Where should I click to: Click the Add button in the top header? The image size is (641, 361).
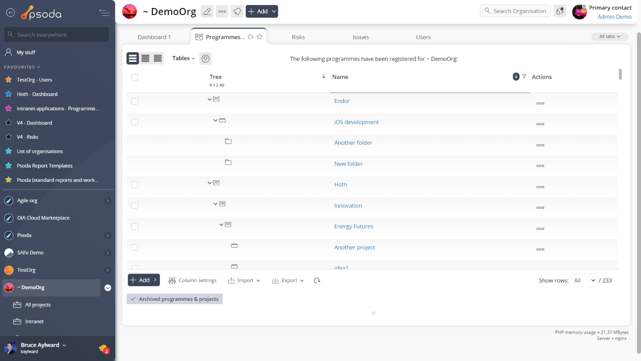pos(262,12)
